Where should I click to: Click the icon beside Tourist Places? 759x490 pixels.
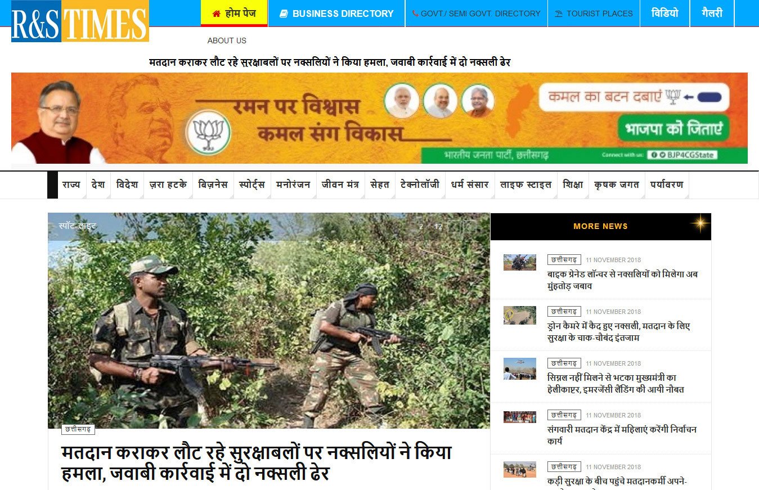[x=559, y=14]
